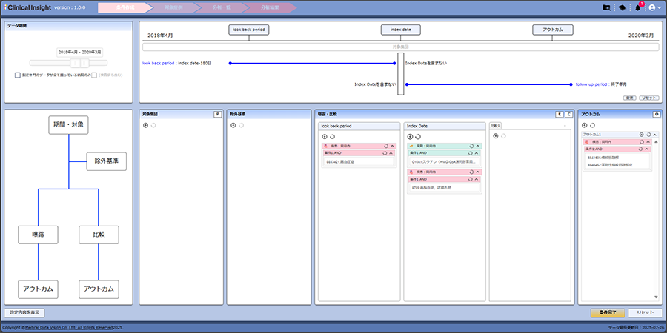
Task: Add condition in look back period box
Action: 325,136
